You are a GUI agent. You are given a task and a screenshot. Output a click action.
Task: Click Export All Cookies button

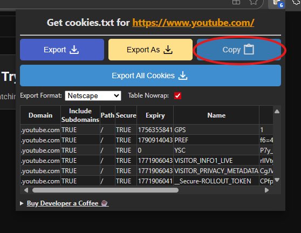point(150,76)
